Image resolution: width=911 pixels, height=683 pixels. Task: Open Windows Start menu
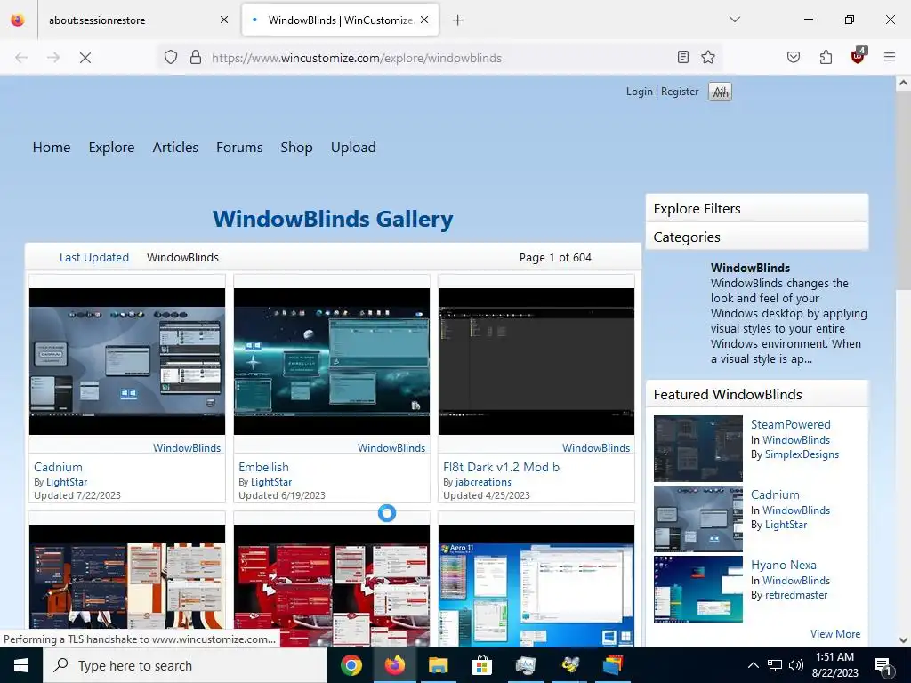point(21,665)
